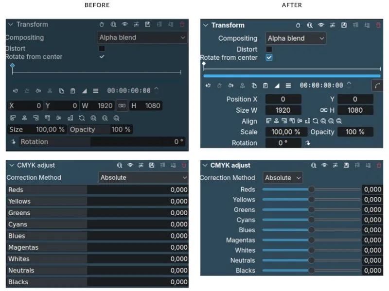Click the settings sliders icon in CMYK adjust header
The width and height of the screenshot is (389, 291).
click(x=335, y=165)
